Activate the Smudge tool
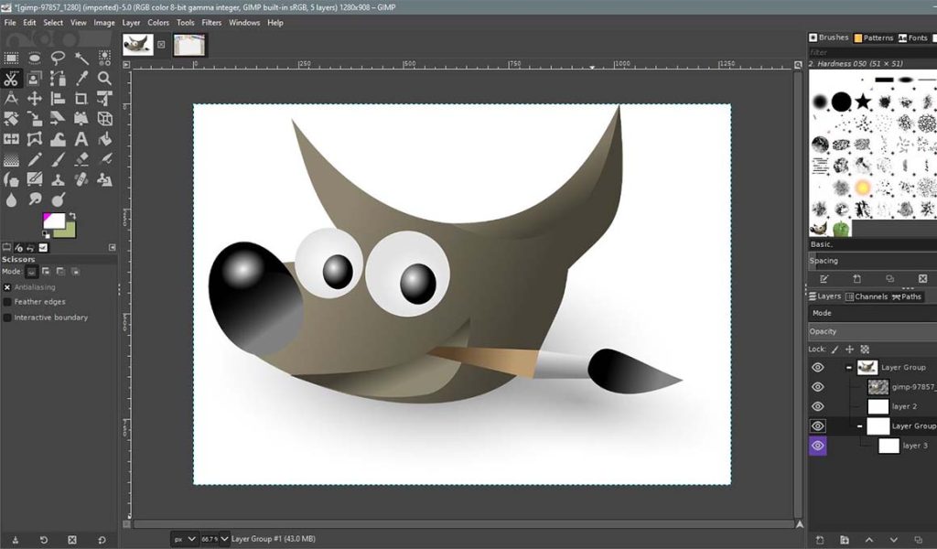937x549 pixels. tap(35, 200)
